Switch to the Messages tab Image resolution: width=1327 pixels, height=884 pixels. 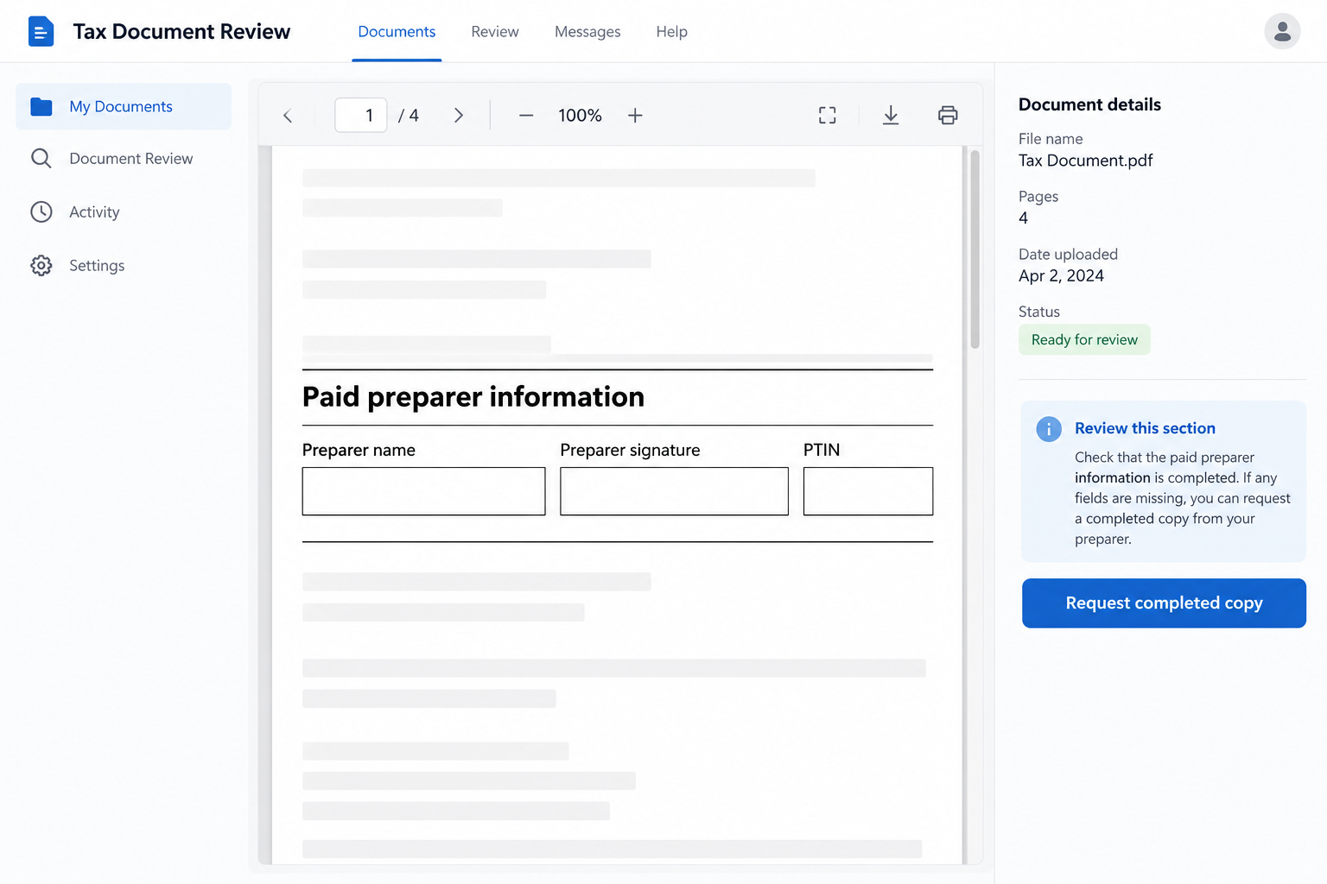[x=587, y=32]
